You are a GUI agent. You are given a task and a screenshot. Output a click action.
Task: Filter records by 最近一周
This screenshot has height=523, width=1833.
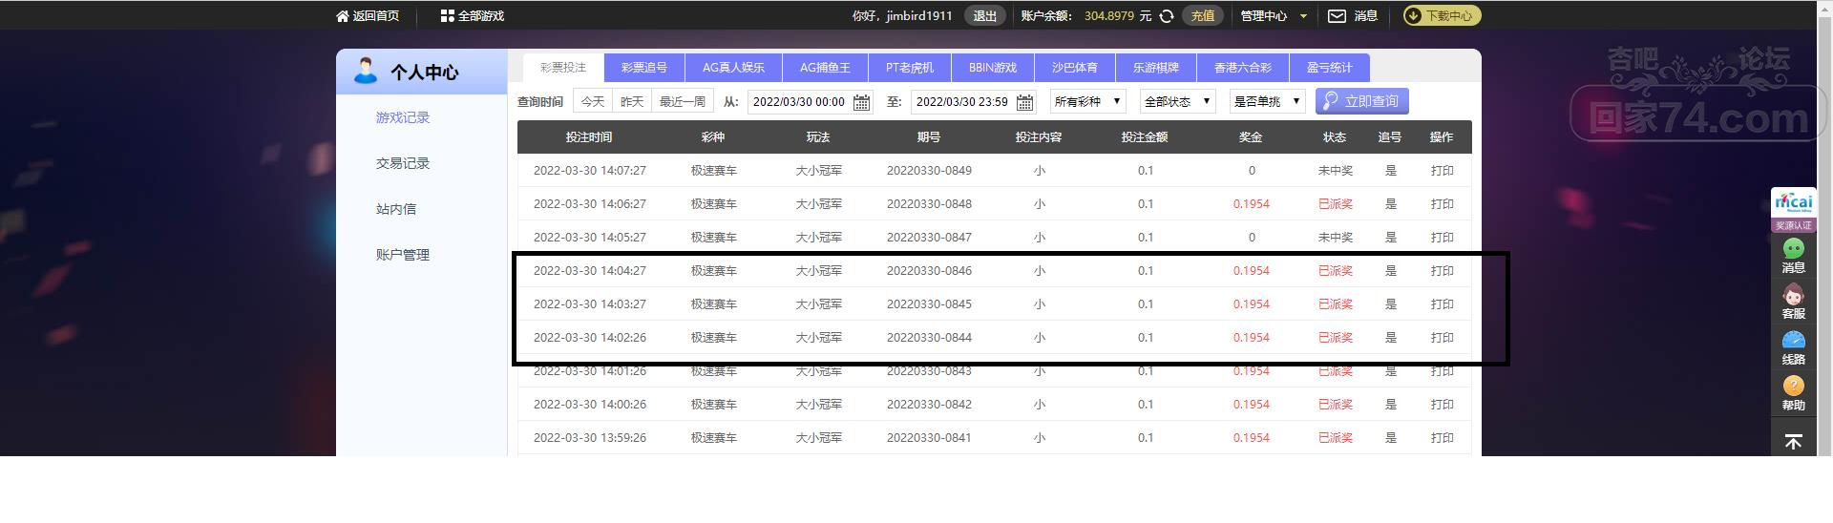coord(683,101)
